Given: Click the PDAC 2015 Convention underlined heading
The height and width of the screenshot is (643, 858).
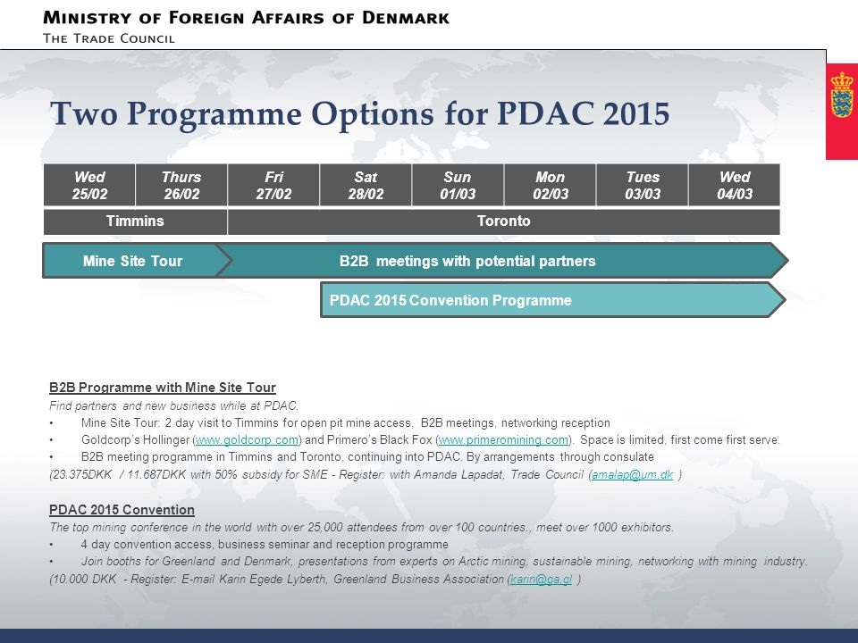Looking at the screenshot, I should (122, 510).
